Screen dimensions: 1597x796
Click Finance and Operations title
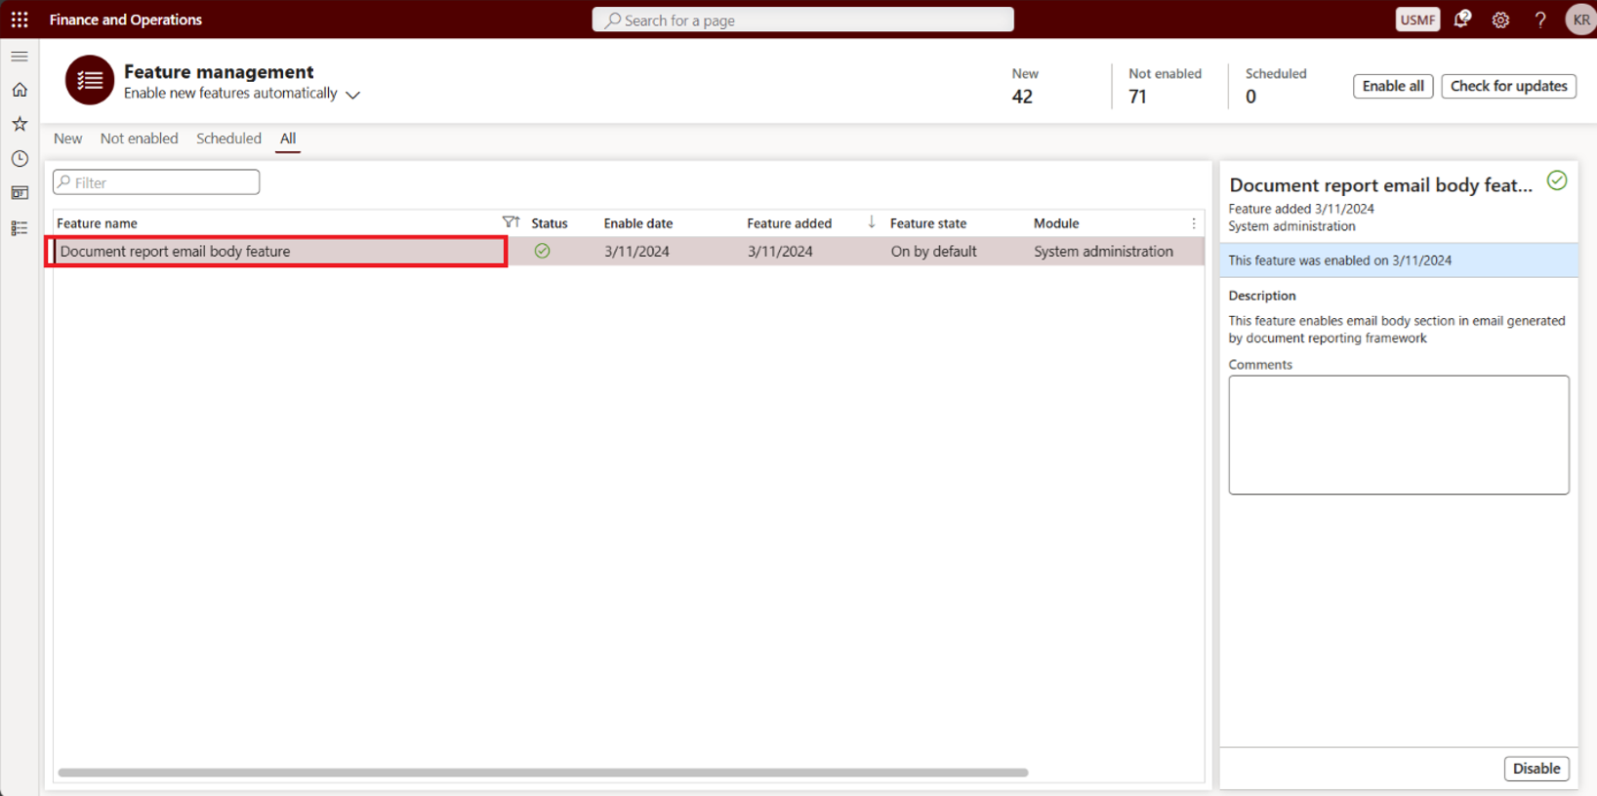click(126, 20)
